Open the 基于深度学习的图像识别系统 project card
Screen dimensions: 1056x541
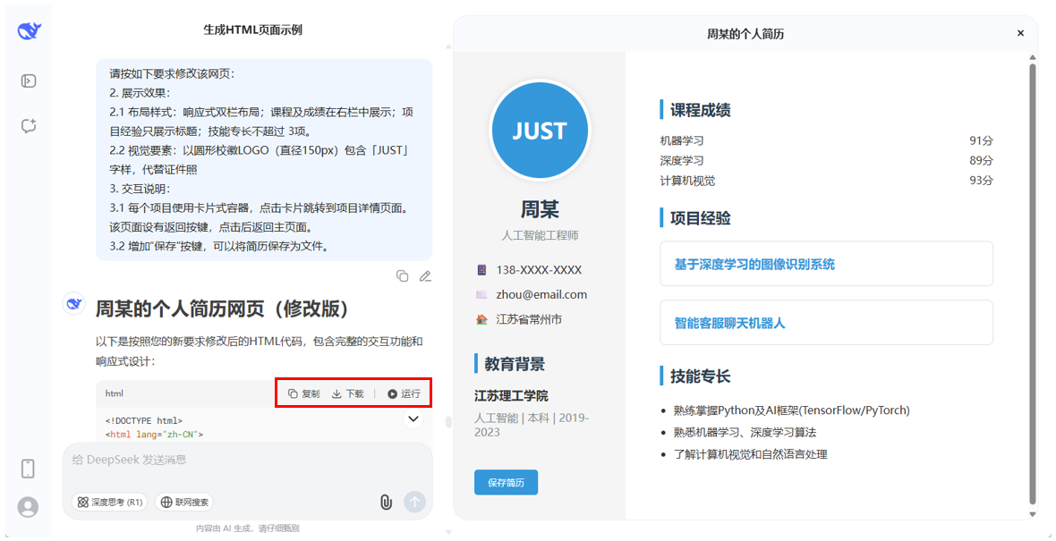826,264
